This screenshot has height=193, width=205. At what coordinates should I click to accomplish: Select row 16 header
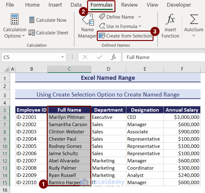click(5, 190)
